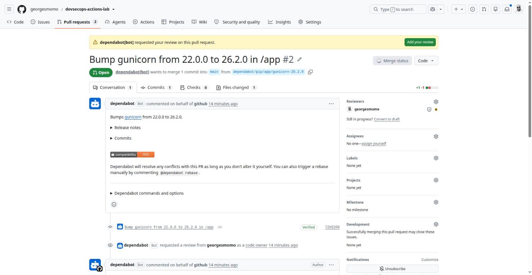Click the Merge status button
The width and height of the screenshot is (532, 275).
coord(392,61)
